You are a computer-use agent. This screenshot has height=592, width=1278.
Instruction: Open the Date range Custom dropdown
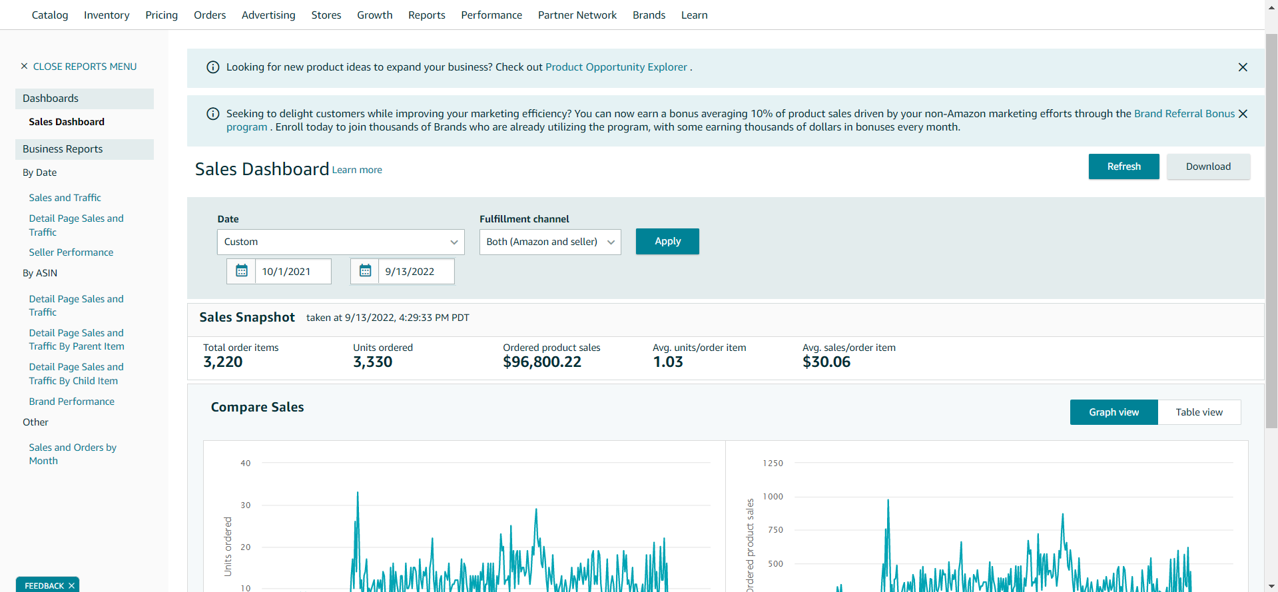click(340, 242)
